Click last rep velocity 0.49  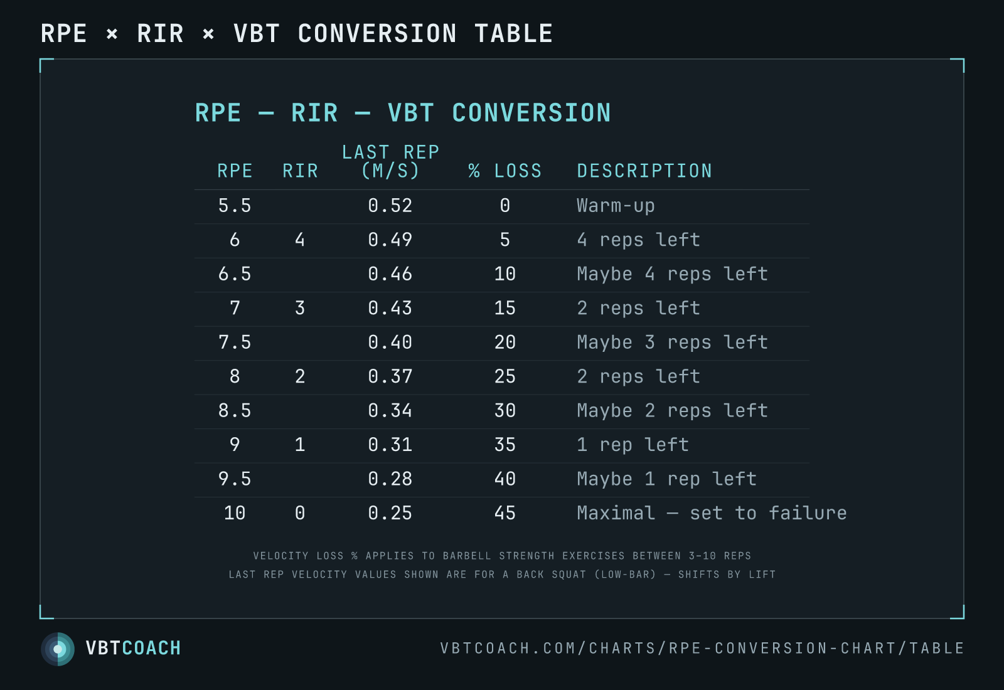(x=390, y=240)
